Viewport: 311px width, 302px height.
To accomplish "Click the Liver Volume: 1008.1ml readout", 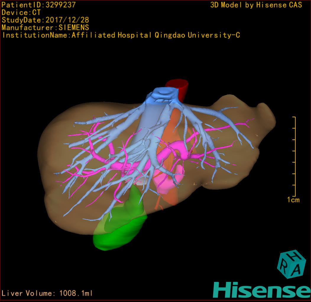I will tap(47, 293).
